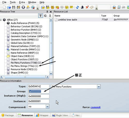The height and width of the screenshot is (118, 129).
Task: Click the commit link
Action: (95, 107)
